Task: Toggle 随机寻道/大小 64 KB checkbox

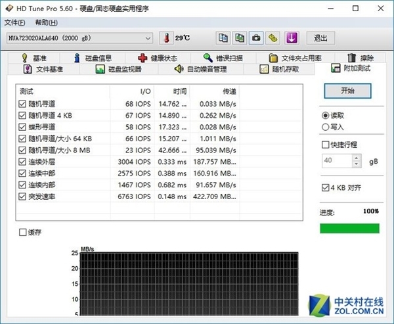Action: (x=22, y=139)
